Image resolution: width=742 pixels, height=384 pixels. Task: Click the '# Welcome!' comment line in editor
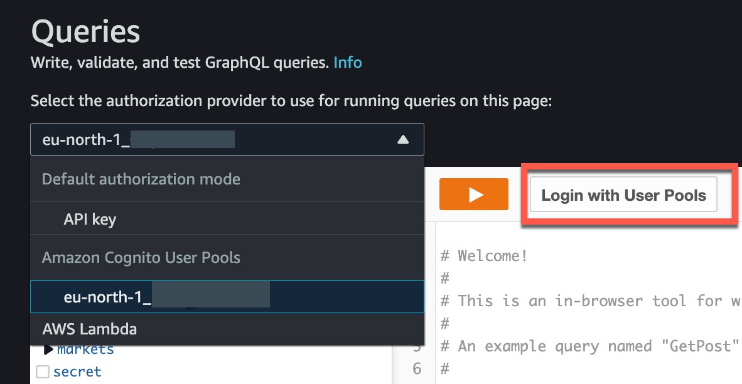tap(484, 256)
